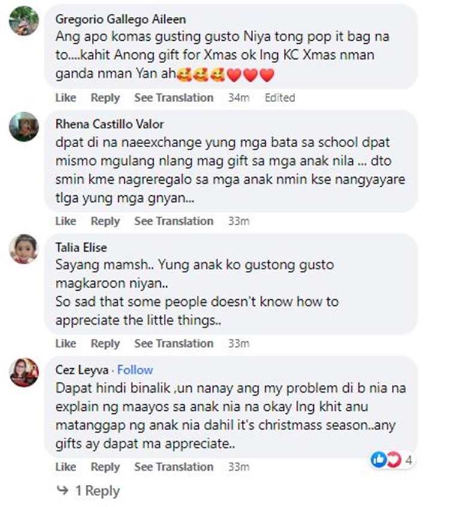See Translation of Rhena Castillo Valor's comment
The width and height of the screenshot is (450, 507).
(174, 221)
